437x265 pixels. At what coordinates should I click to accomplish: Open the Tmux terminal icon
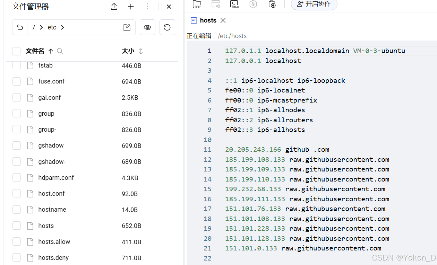[234, 4]
